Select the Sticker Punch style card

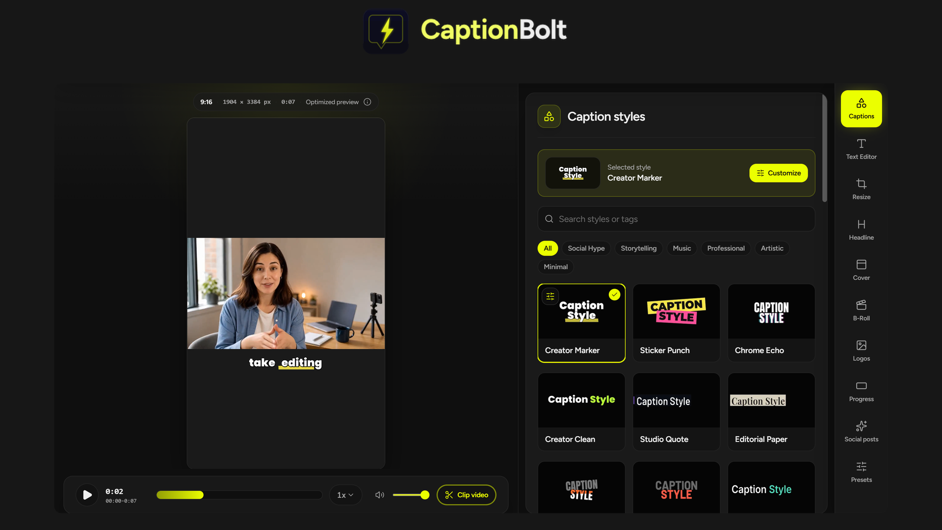(676, 323)
